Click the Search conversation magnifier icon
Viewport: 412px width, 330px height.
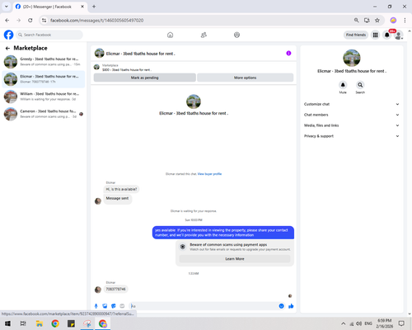tap(360, 85)
